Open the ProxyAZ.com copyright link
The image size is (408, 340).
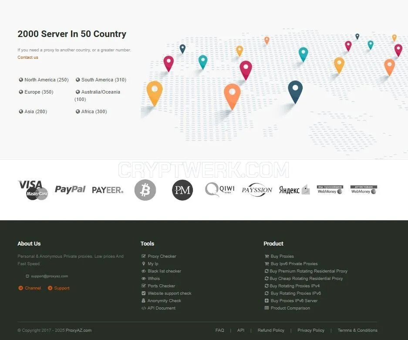(x=78, y=330)
